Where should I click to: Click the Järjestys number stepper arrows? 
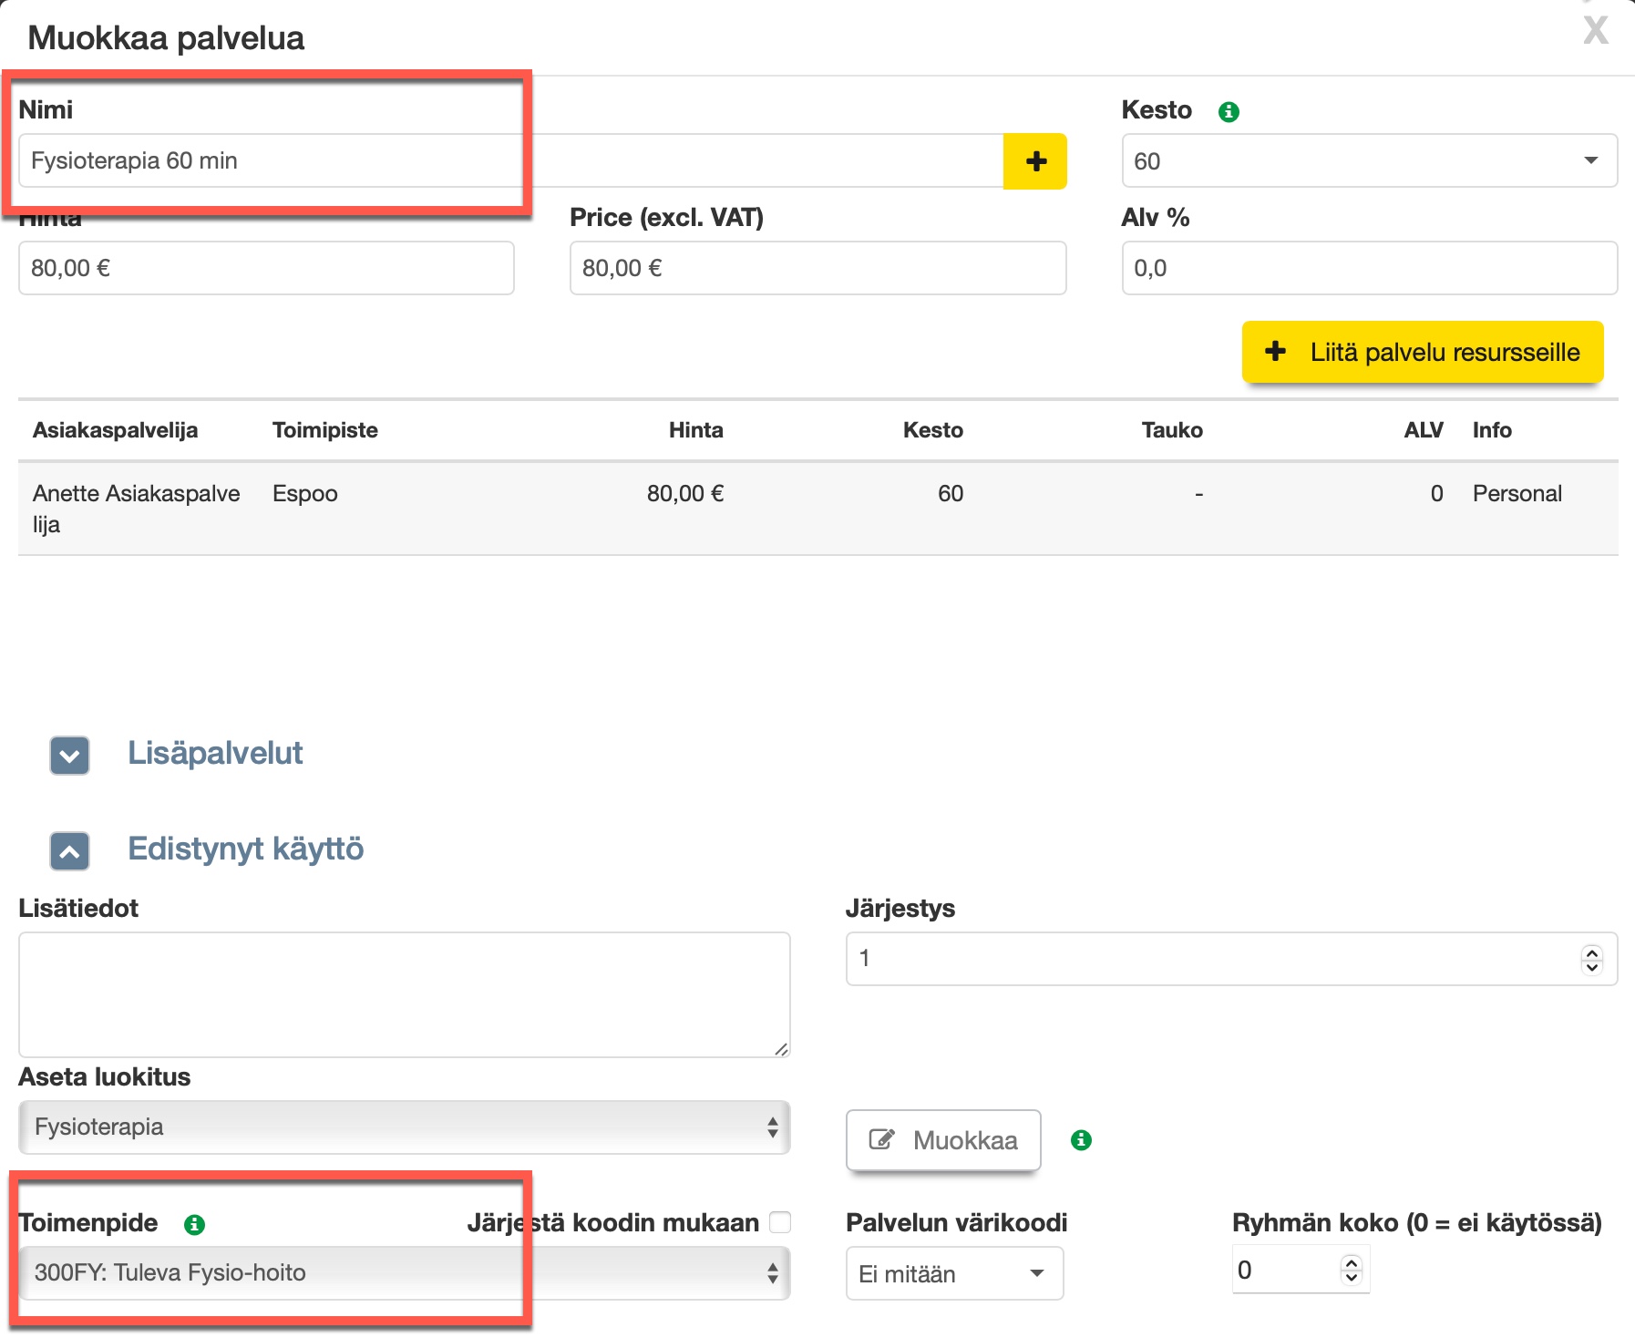click(x=1591, y=959)
